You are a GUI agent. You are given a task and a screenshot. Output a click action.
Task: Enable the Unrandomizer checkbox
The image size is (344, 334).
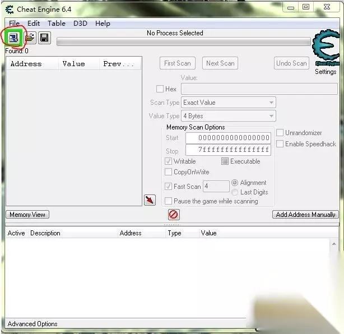point(280,133)
